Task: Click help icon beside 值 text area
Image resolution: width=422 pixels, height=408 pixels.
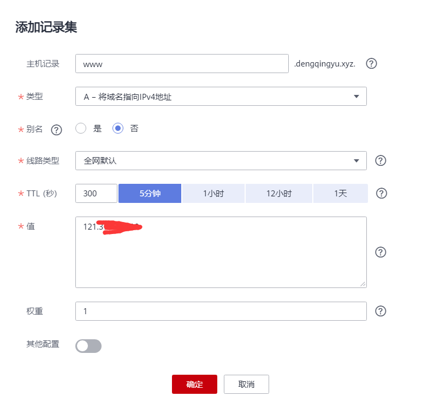Action: 381,252
